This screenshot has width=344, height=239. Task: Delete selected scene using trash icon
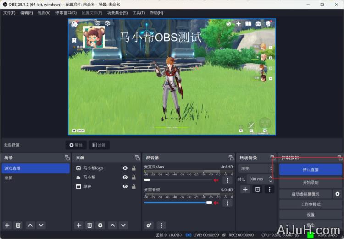pos(18,225)
